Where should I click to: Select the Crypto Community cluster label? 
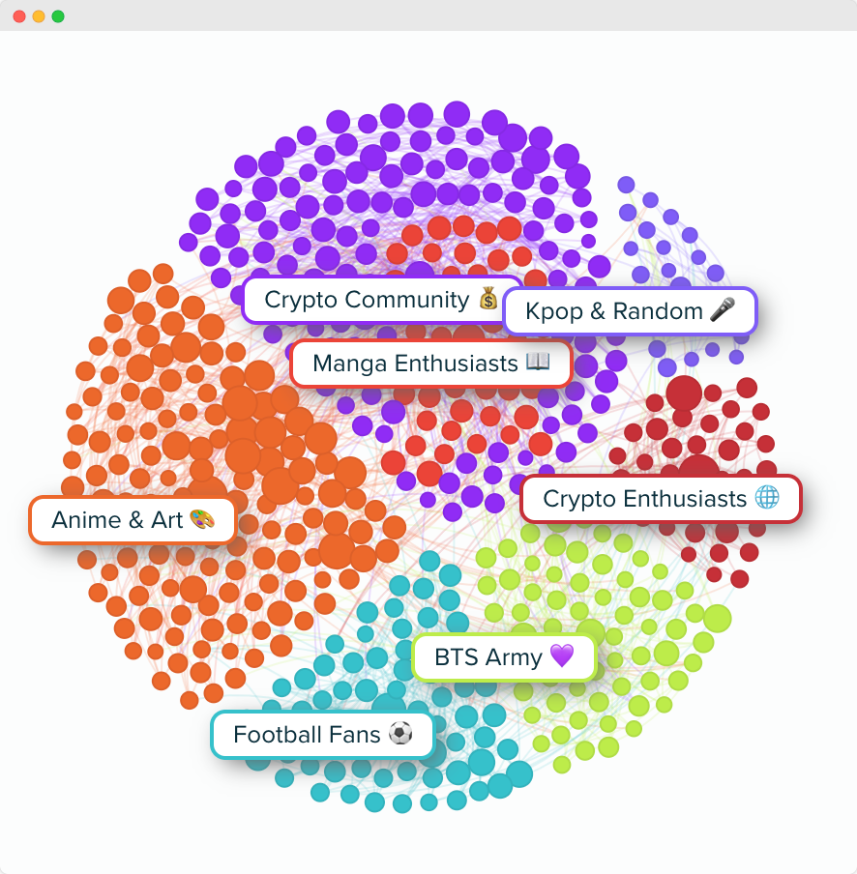point(381,300)
